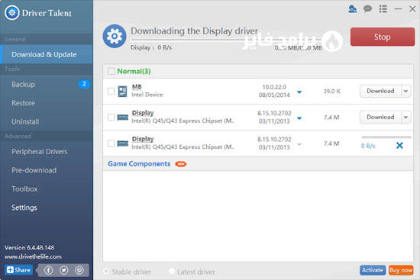Image resolution: width=420 pixels, height=280 pixels.
Task: Click the Intel Device description text
Action: tap(147, 95)
